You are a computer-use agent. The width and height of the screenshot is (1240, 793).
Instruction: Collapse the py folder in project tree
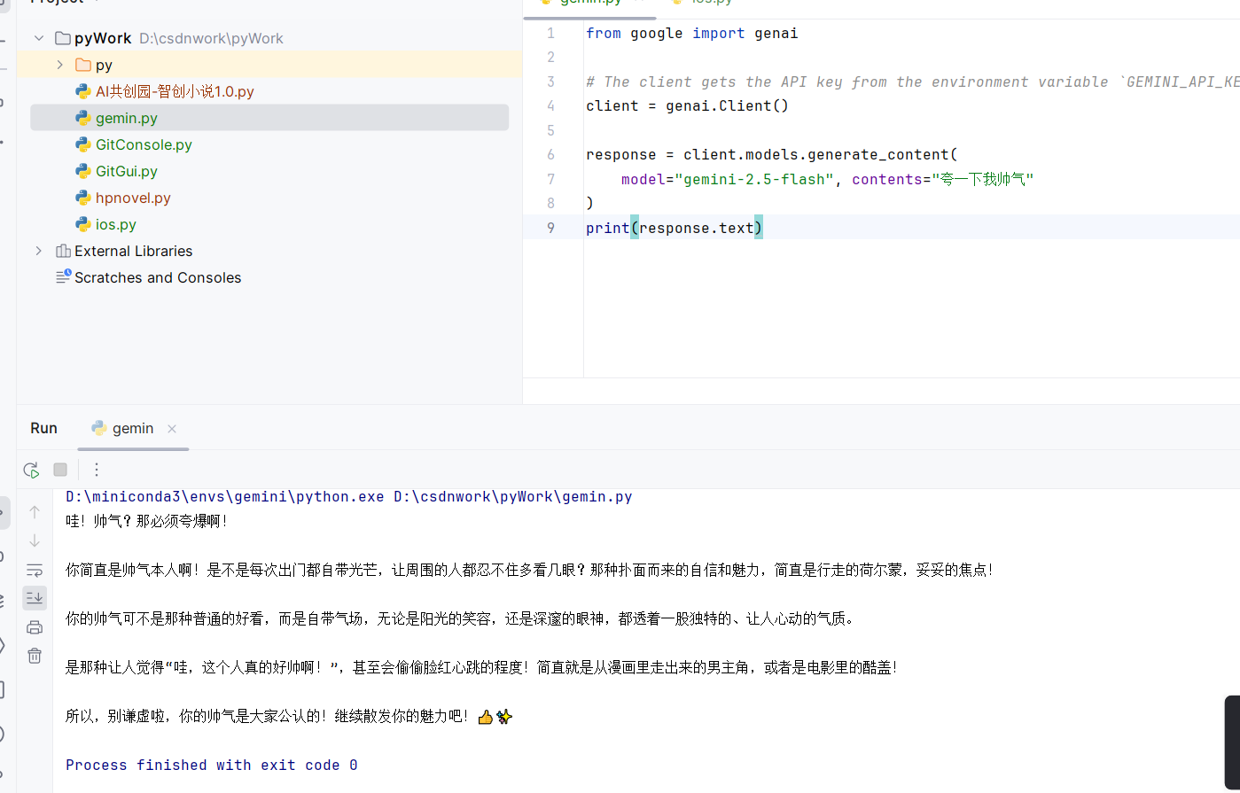click(59, 65)
